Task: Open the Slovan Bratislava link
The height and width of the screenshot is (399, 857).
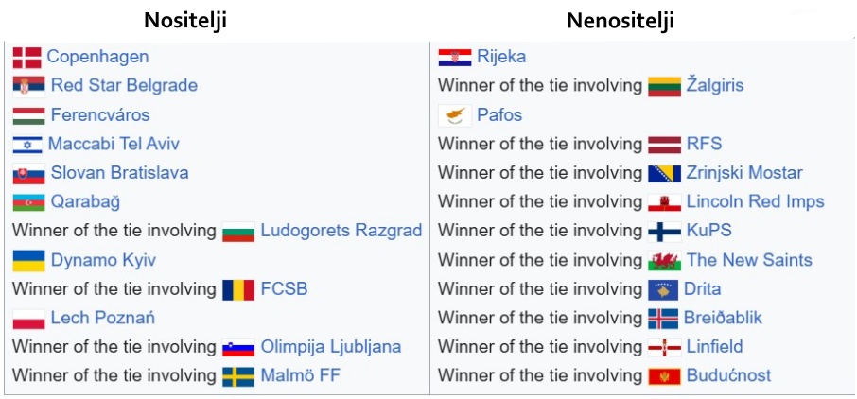Action: coord(120,173)
